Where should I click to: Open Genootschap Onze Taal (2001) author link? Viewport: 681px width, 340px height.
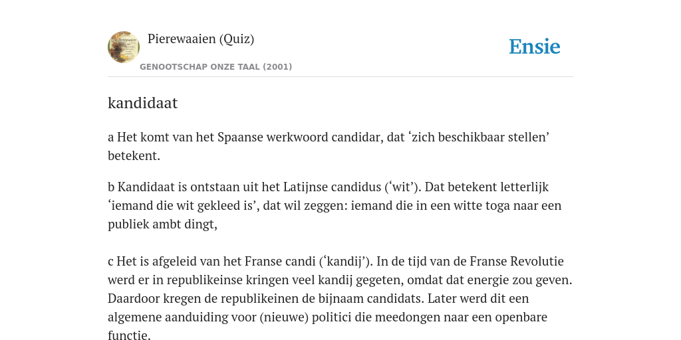click(216, 67)
